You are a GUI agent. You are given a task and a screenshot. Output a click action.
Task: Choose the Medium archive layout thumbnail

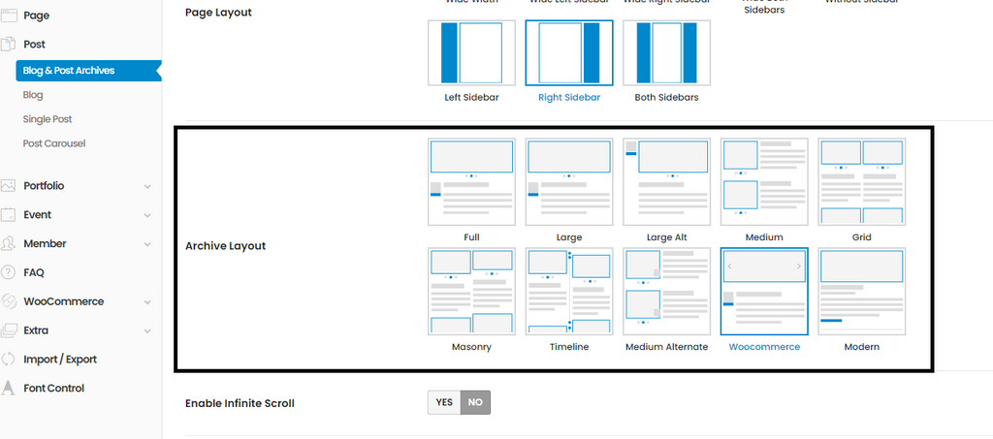[x=764, y=181]
